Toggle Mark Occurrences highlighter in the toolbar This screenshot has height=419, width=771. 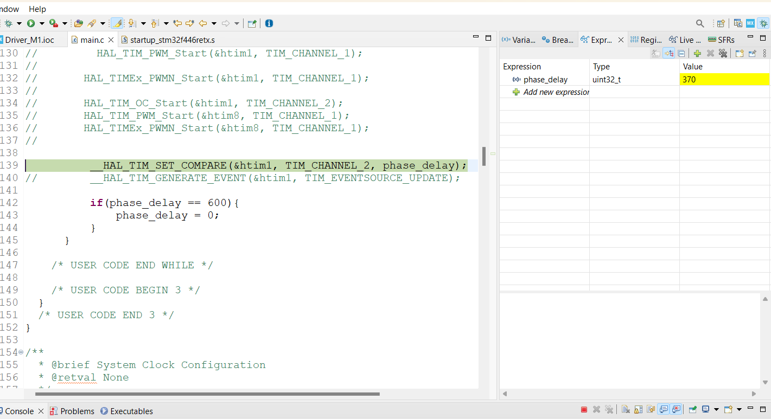pyautogui.click(x=117, y=23)
